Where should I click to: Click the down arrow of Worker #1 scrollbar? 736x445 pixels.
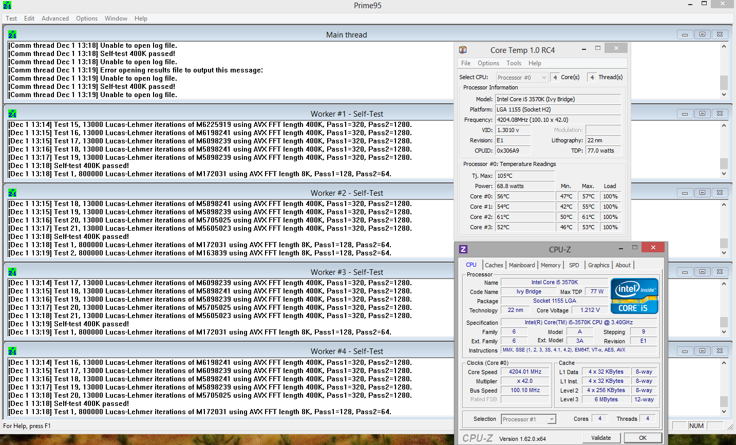pos(724,174)
